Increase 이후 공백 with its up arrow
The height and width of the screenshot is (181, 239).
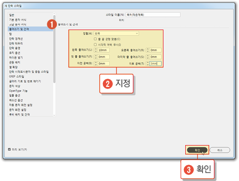(x=147, y=62)
